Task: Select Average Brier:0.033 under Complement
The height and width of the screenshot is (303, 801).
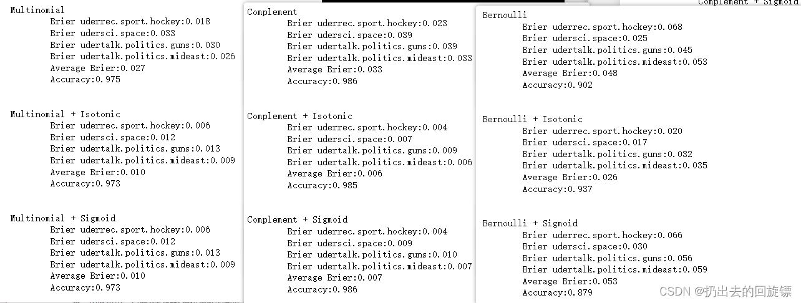Action: (335, 70)
